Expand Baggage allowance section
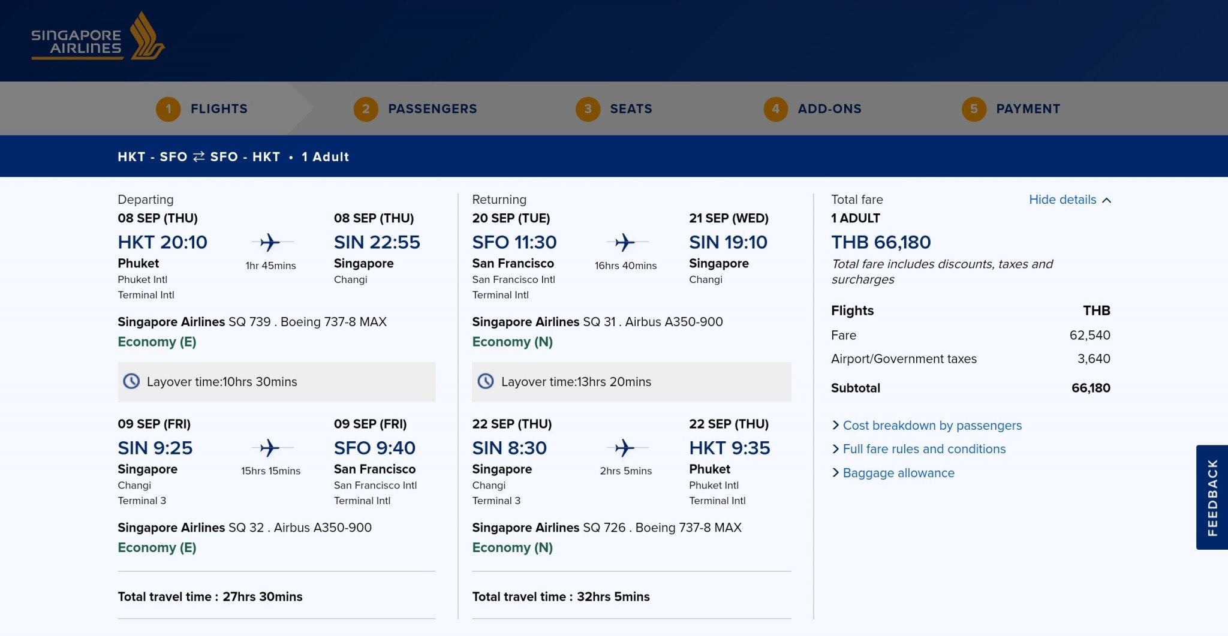This screenshot has height=636, width=1228. click(x=898, y=473)
